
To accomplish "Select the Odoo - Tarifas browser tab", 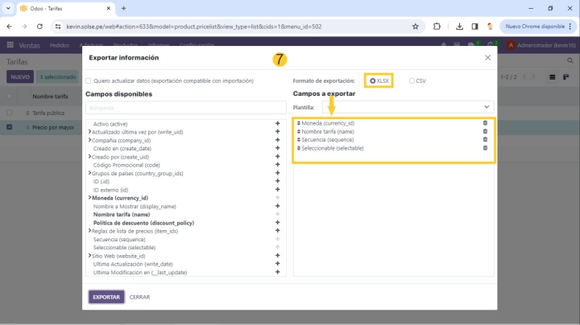I will [x=60, y=8].
